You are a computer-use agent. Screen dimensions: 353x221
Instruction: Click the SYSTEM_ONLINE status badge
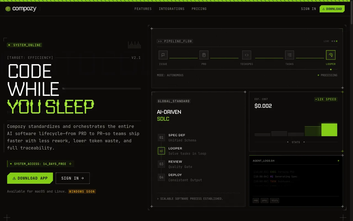pos(25,45)
